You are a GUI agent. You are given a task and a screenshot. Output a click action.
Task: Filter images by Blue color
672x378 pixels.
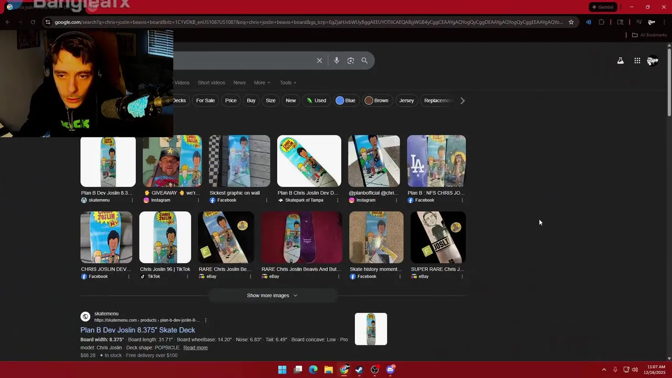pyautogui.click(x=346, y=100)
